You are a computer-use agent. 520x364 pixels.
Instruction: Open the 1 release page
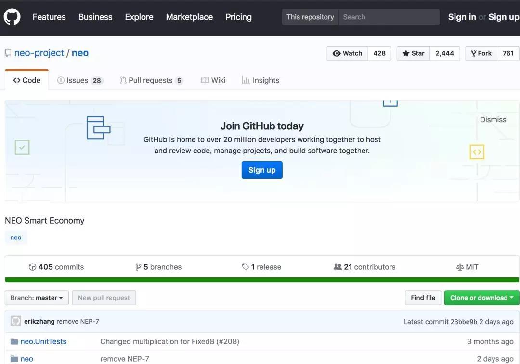(261, 267)
